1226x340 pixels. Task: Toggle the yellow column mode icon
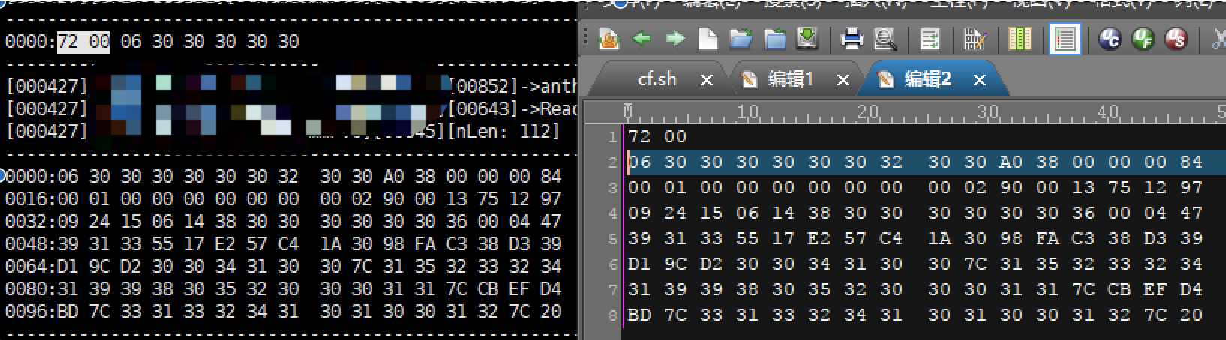1020,38
